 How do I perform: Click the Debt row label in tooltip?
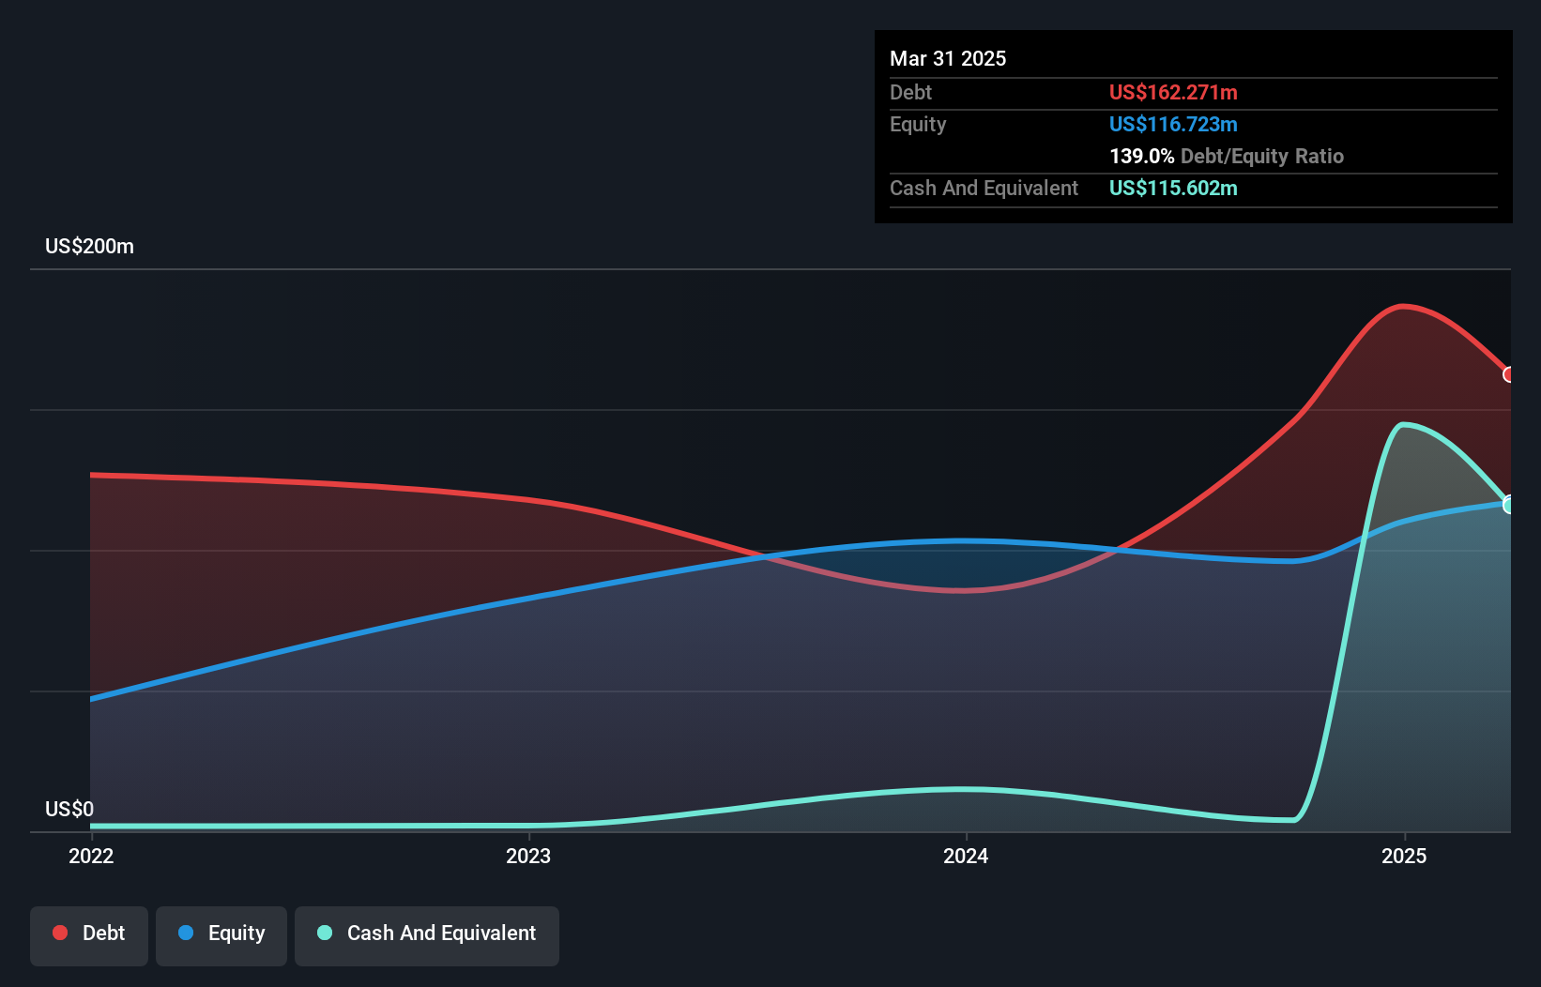910,92
